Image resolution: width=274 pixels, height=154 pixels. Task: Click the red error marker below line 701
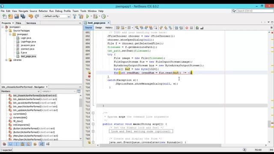click(x=89, y=76)
